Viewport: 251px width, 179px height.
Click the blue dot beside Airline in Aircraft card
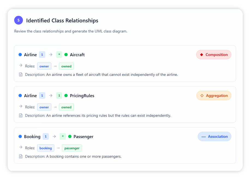(20, 55)
